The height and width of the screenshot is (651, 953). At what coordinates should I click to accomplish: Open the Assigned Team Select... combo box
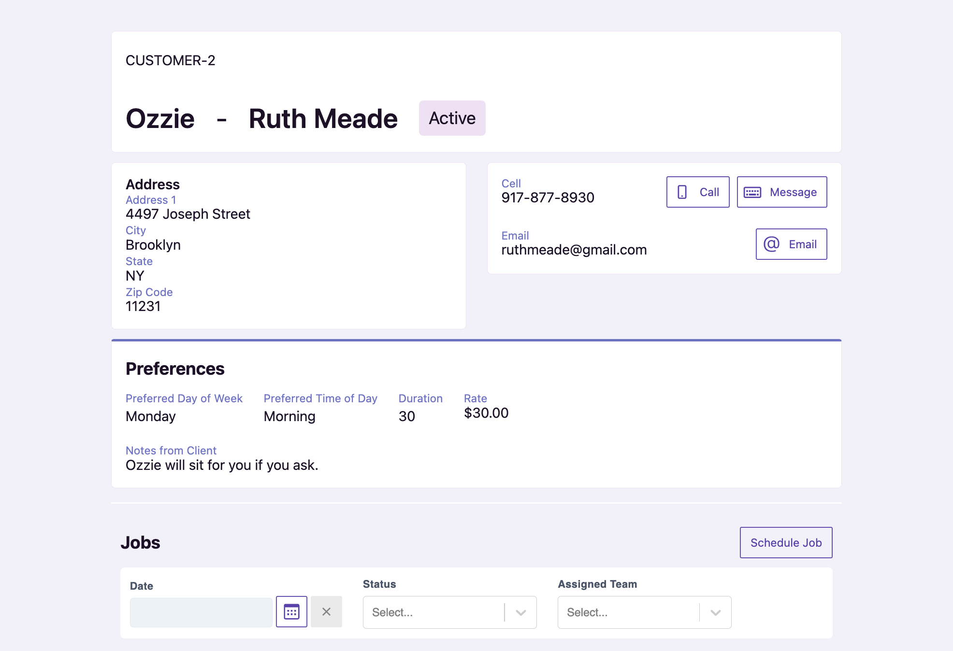(x=628, y=612)
